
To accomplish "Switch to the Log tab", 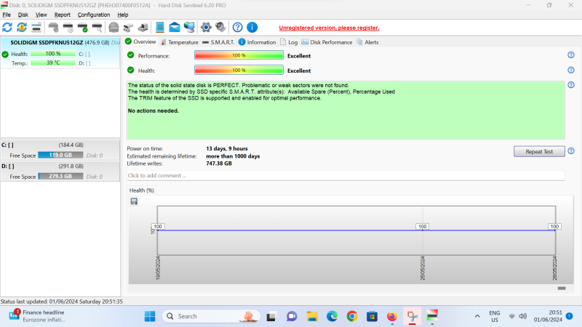I will [x=289, y=42].
